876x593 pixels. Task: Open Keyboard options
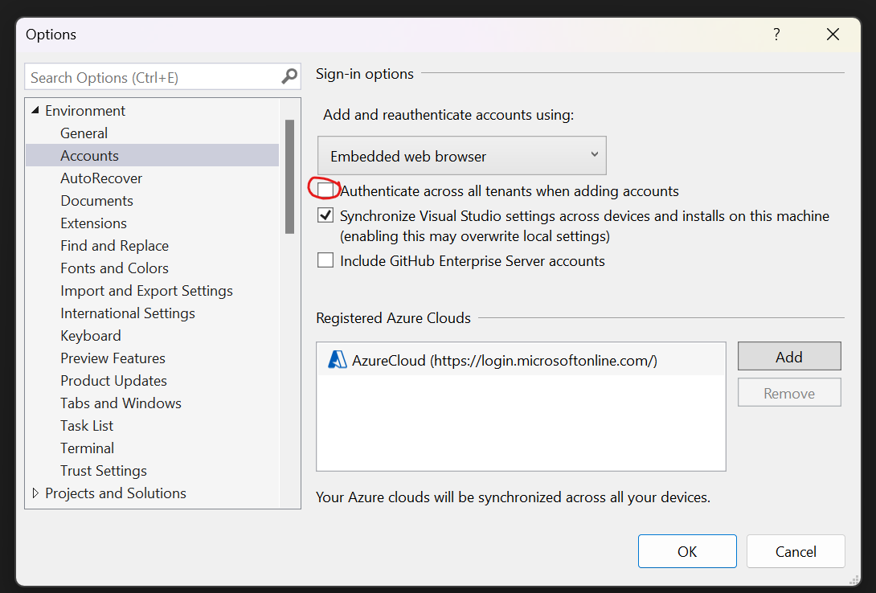click(x=91, y=336)
